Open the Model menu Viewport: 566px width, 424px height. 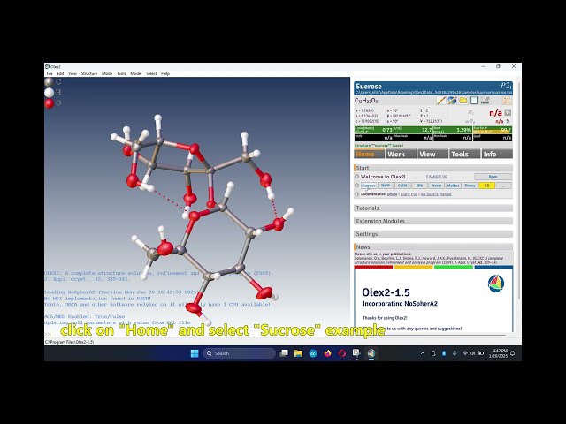click(135, 73)
